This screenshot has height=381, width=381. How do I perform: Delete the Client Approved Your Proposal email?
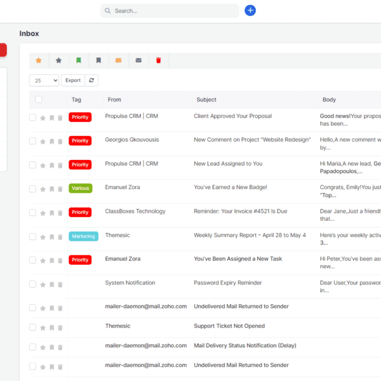[x=60, y=118]
